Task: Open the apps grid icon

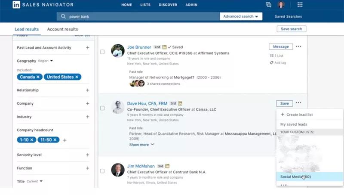Action: tap(300, 5)
